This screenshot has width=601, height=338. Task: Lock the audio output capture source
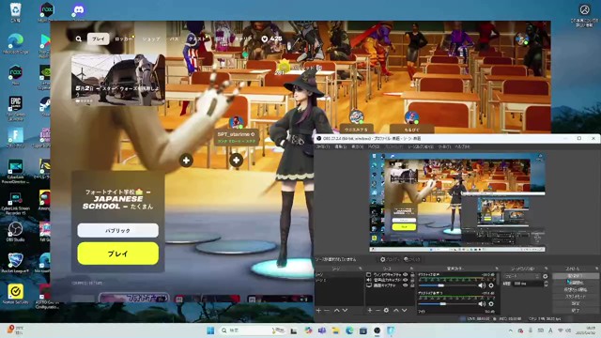click(x=412, y=280)
